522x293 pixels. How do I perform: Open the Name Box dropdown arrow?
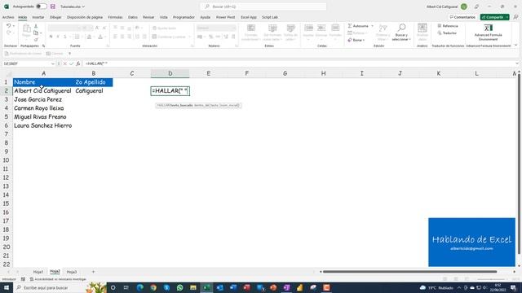click(52, 63)
